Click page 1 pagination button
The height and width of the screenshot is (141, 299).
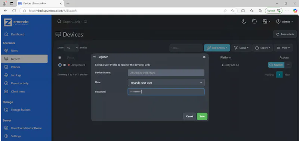pyautogui.click(x=279, y=75)
